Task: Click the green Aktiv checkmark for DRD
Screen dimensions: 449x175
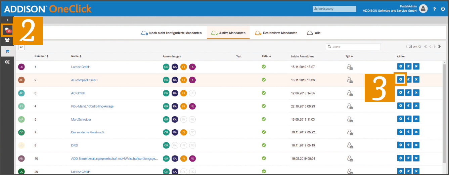Action: (264, 145)
